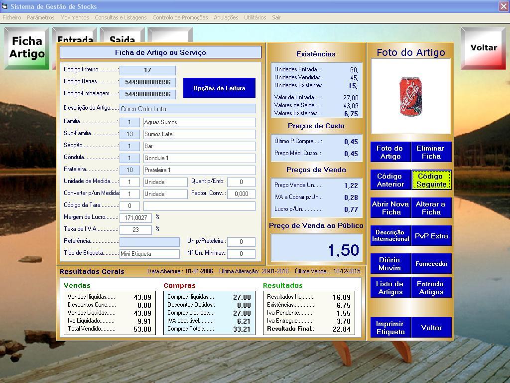
Task: Click Imprimir Etiqueta button
Action: [390, 328]
